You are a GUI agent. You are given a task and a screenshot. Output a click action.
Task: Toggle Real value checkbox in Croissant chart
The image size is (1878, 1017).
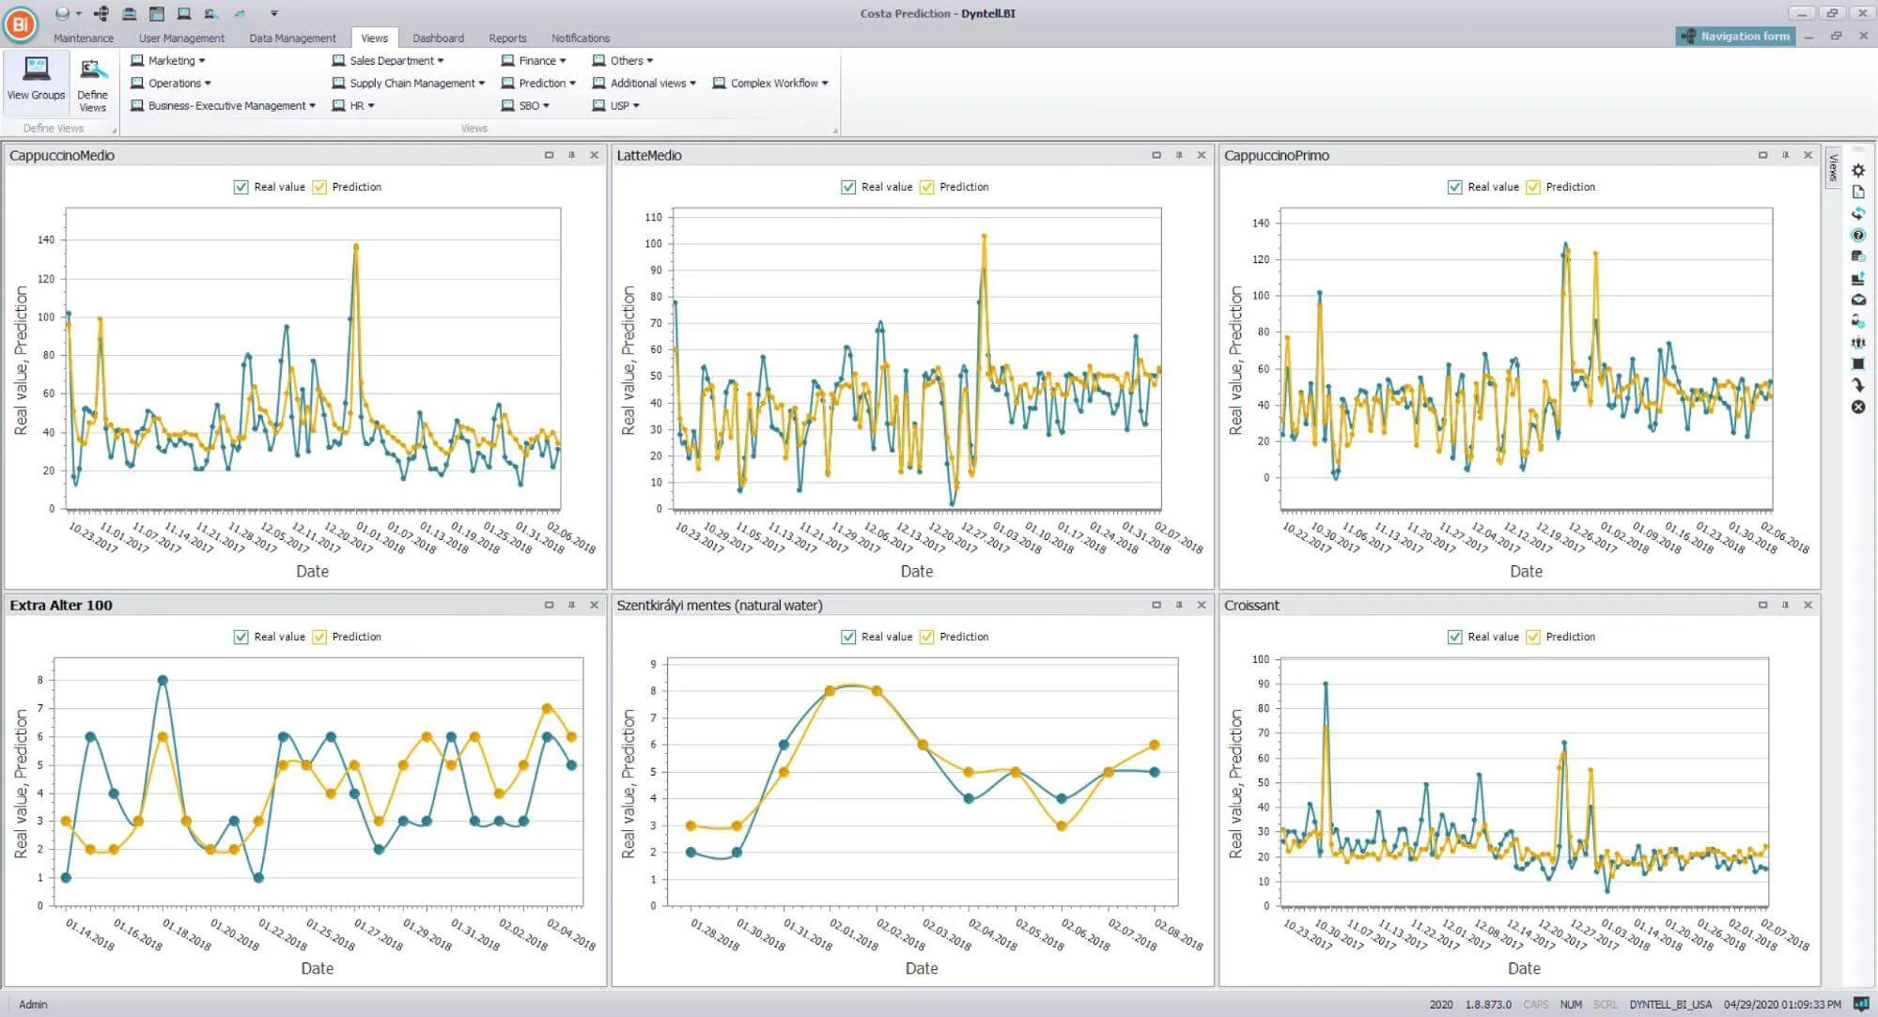[x=1454, y=637]
